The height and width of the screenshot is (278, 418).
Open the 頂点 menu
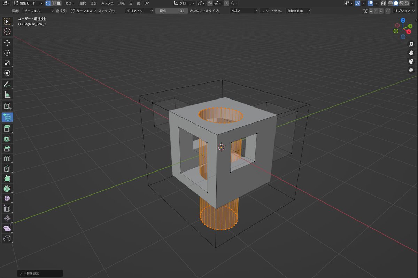click(121, 3)
